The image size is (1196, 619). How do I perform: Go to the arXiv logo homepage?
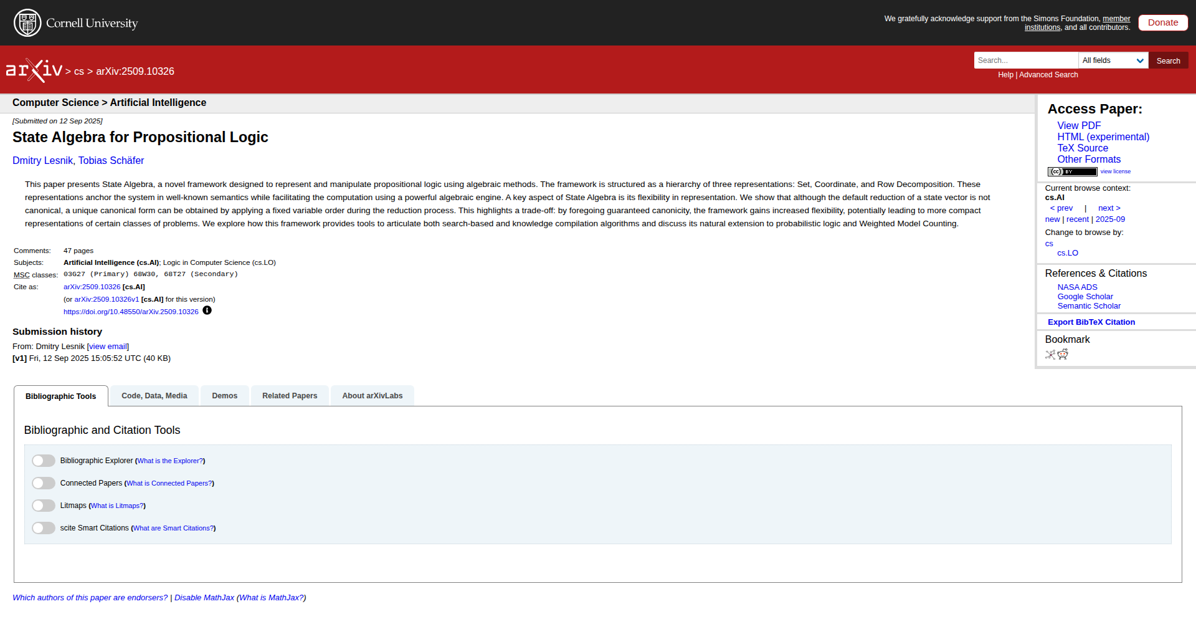34,70
